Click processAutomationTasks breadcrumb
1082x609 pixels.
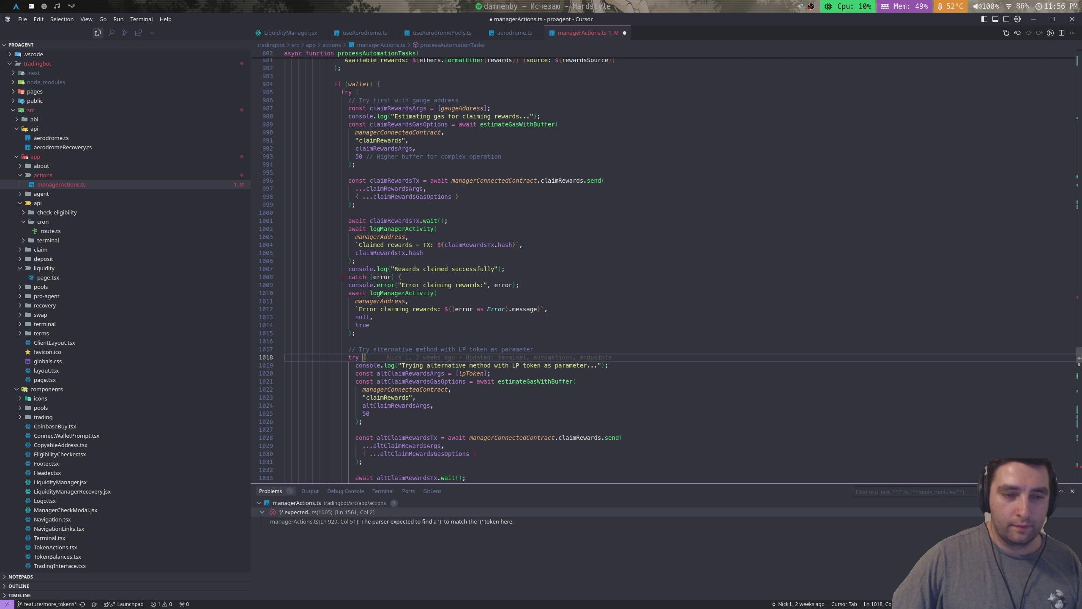[449, 45]
